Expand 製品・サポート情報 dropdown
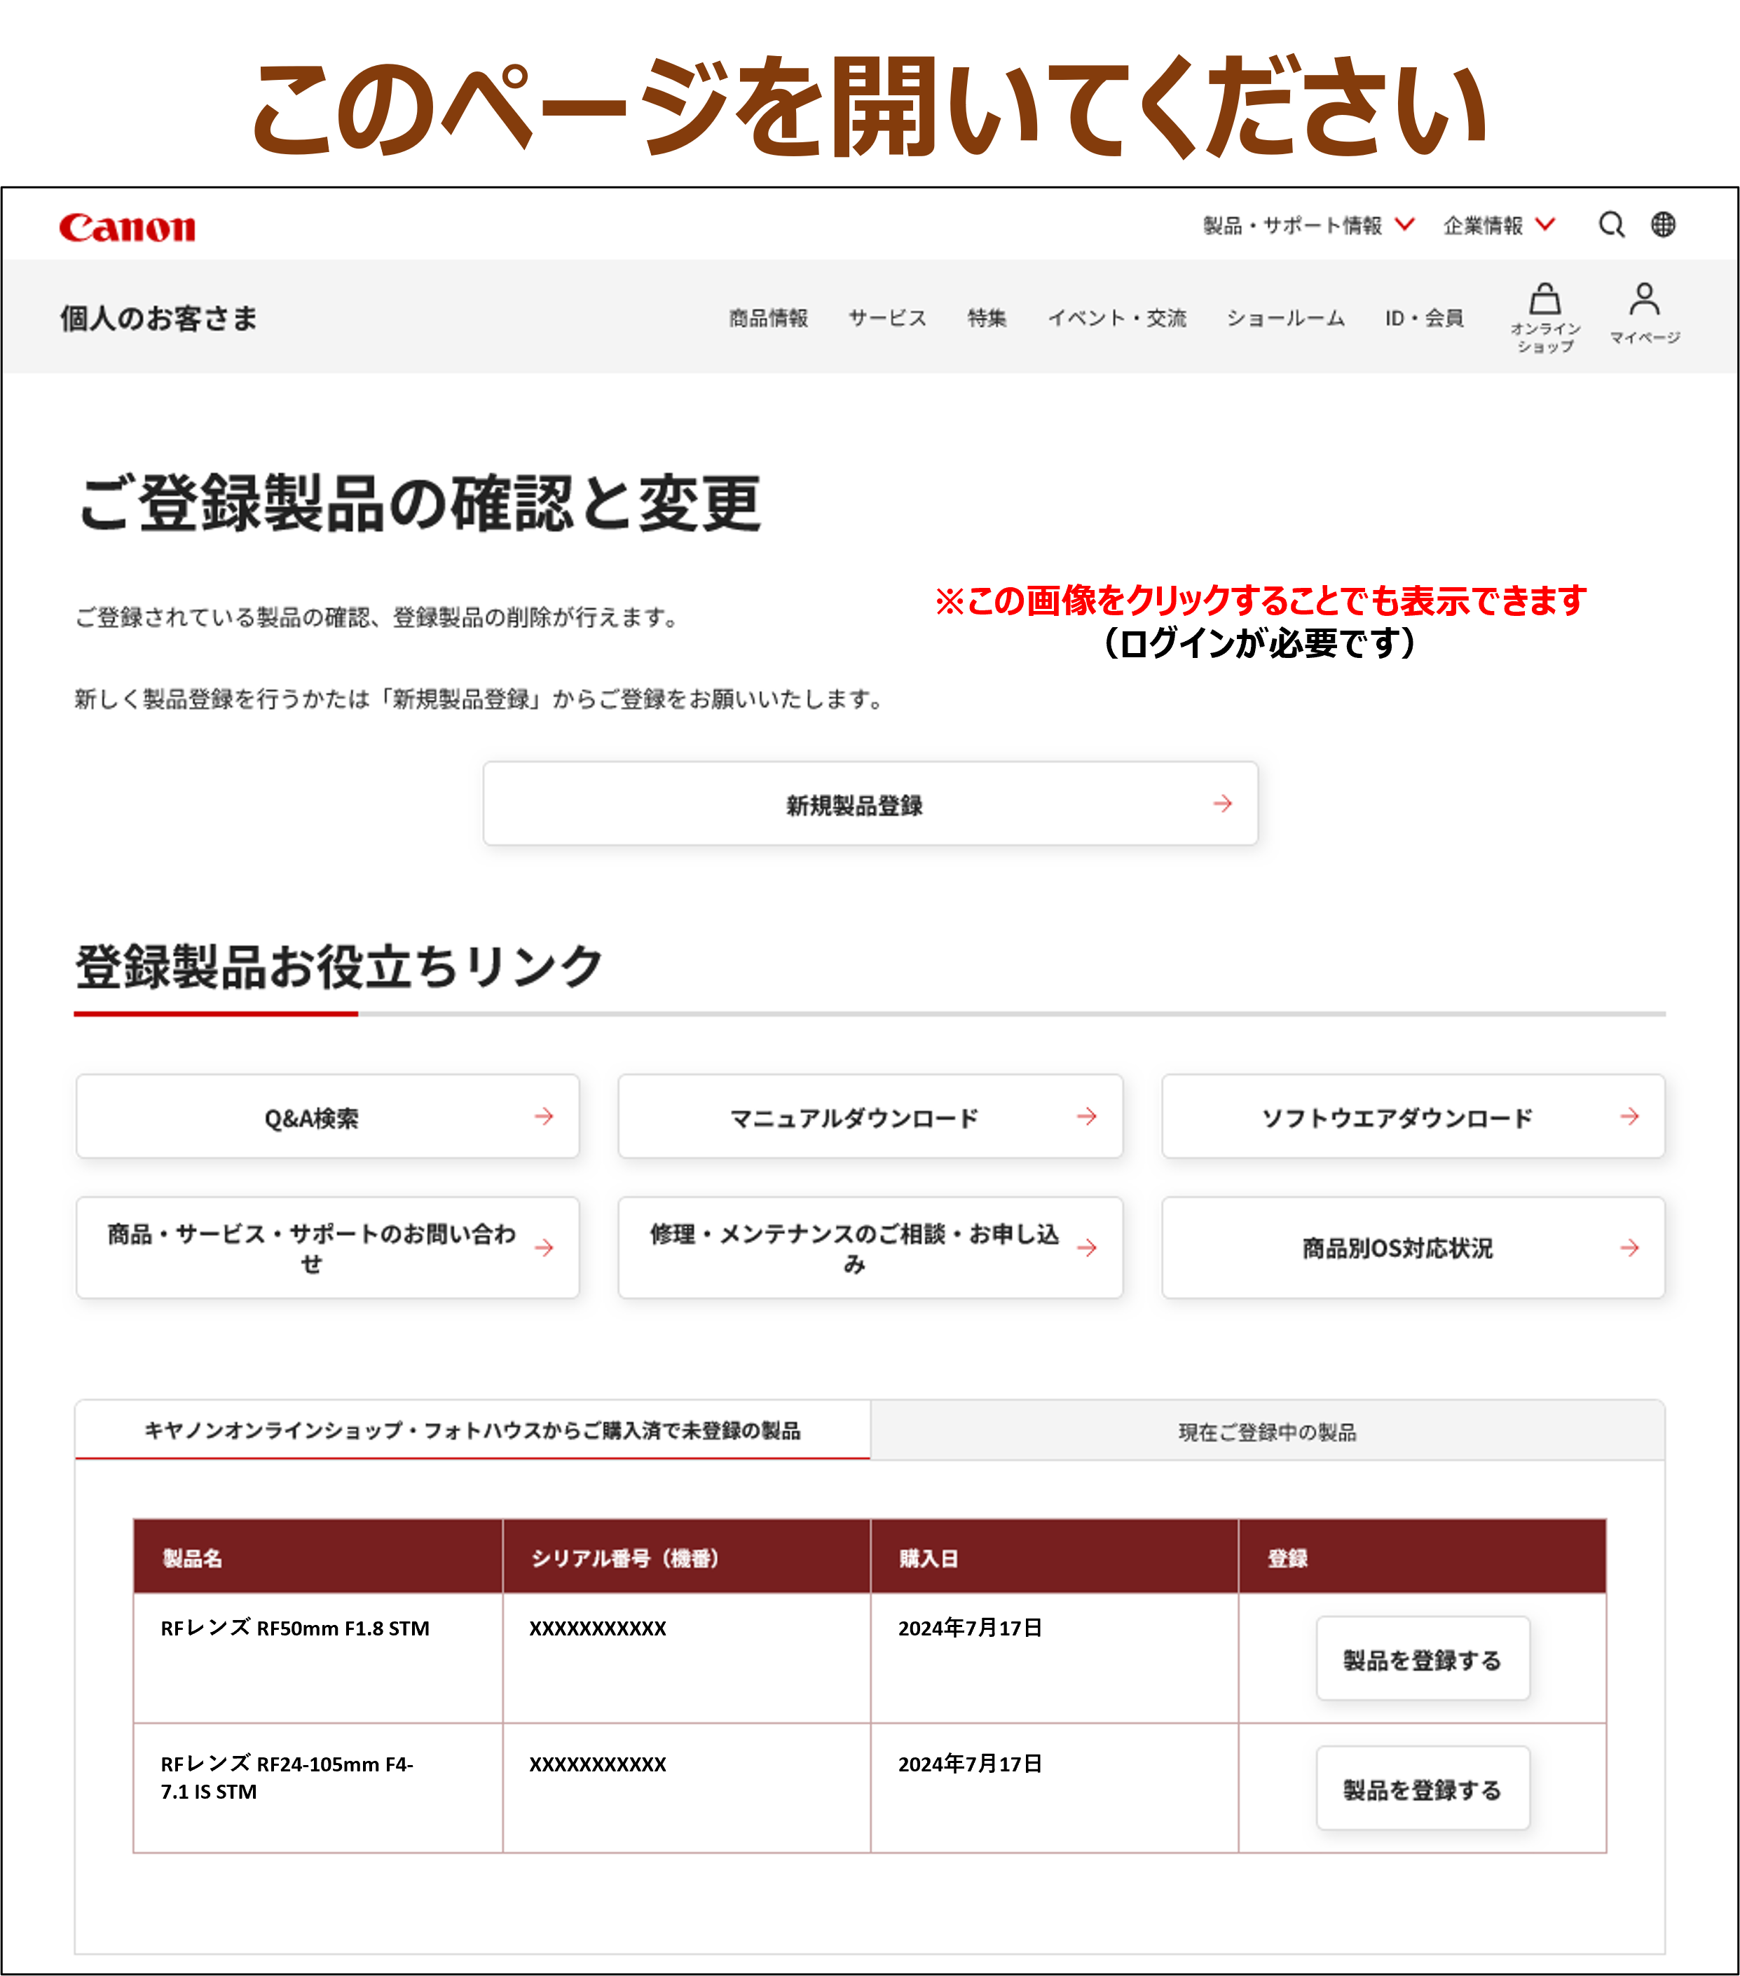1740x1976 pixels. [1309, 225]
